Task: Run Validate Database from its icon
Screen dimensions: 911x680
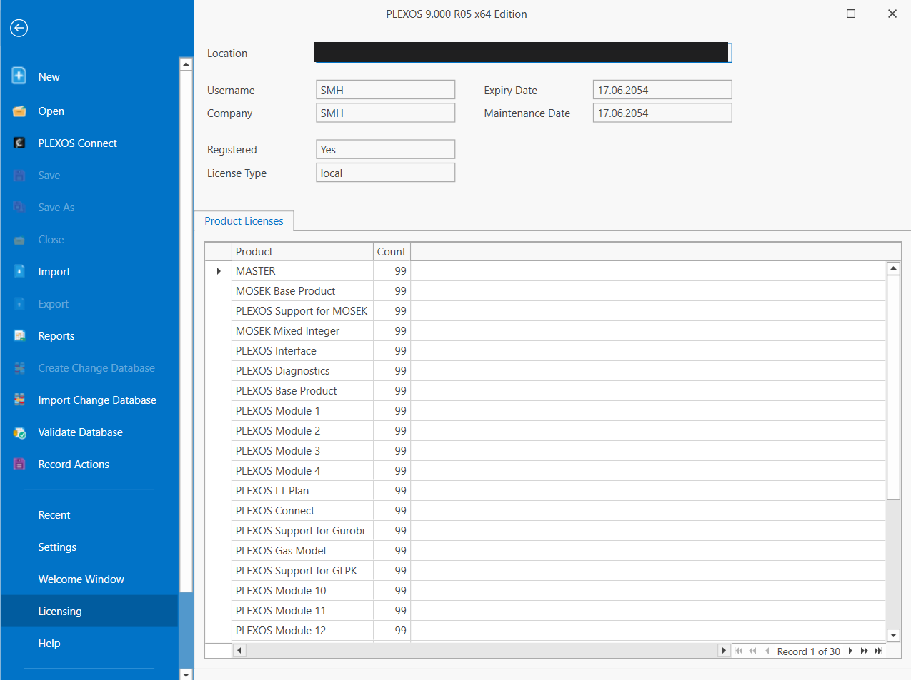Action: (19, 432)
